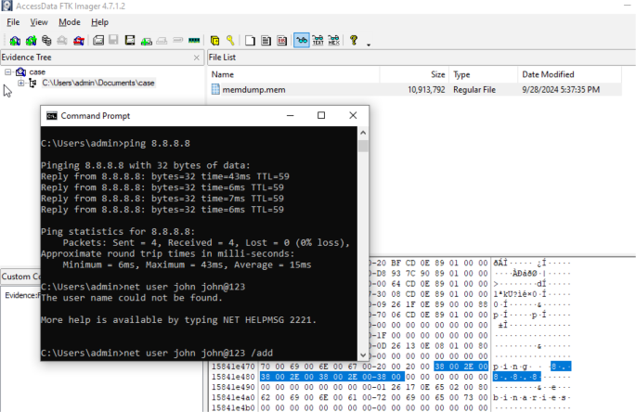Click the Add Evidence Item toolbar icon
636x412 pixels.
pyautogui.click(x=15, y=41)
